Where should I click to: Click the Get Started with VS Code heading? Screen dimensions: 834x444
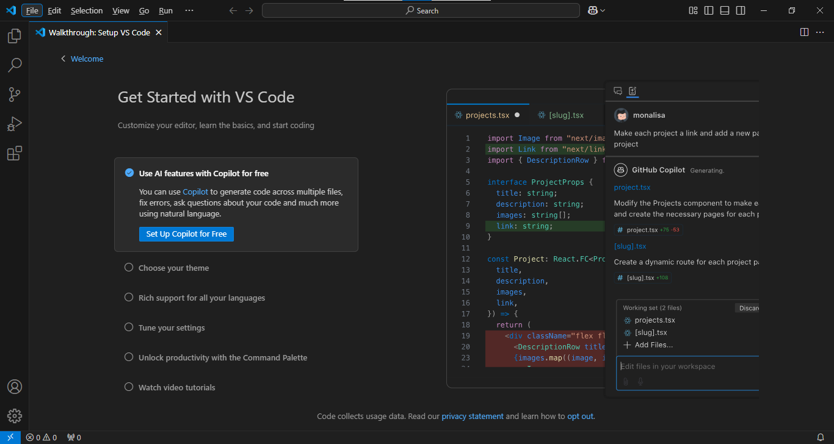pyautogui.click(x=206, y=97)
